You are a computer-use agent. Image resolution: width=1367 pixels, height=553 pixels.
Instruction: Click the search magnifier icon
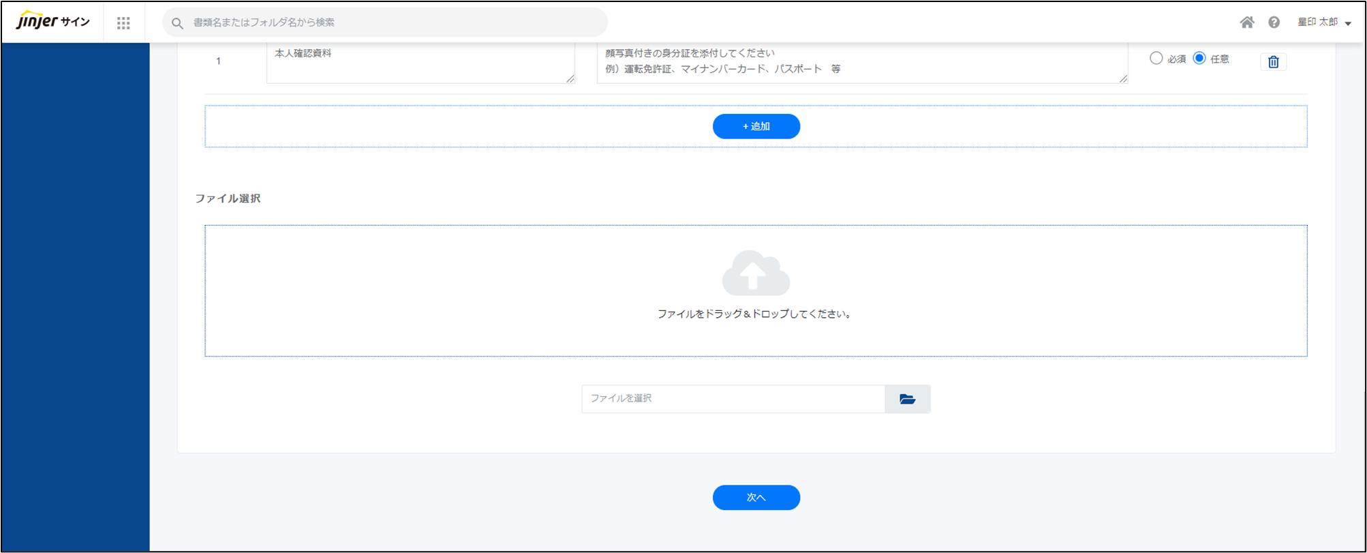point(177,23)
